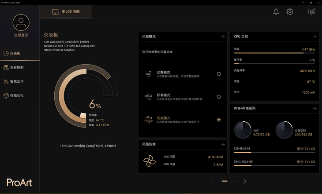
Task: Click the 色彩控制 palette icon
Action: [x=6, y=67]
